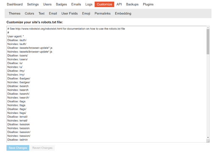
Task: Click the 'Noindex: /search/' line
Action: [18, 98]
